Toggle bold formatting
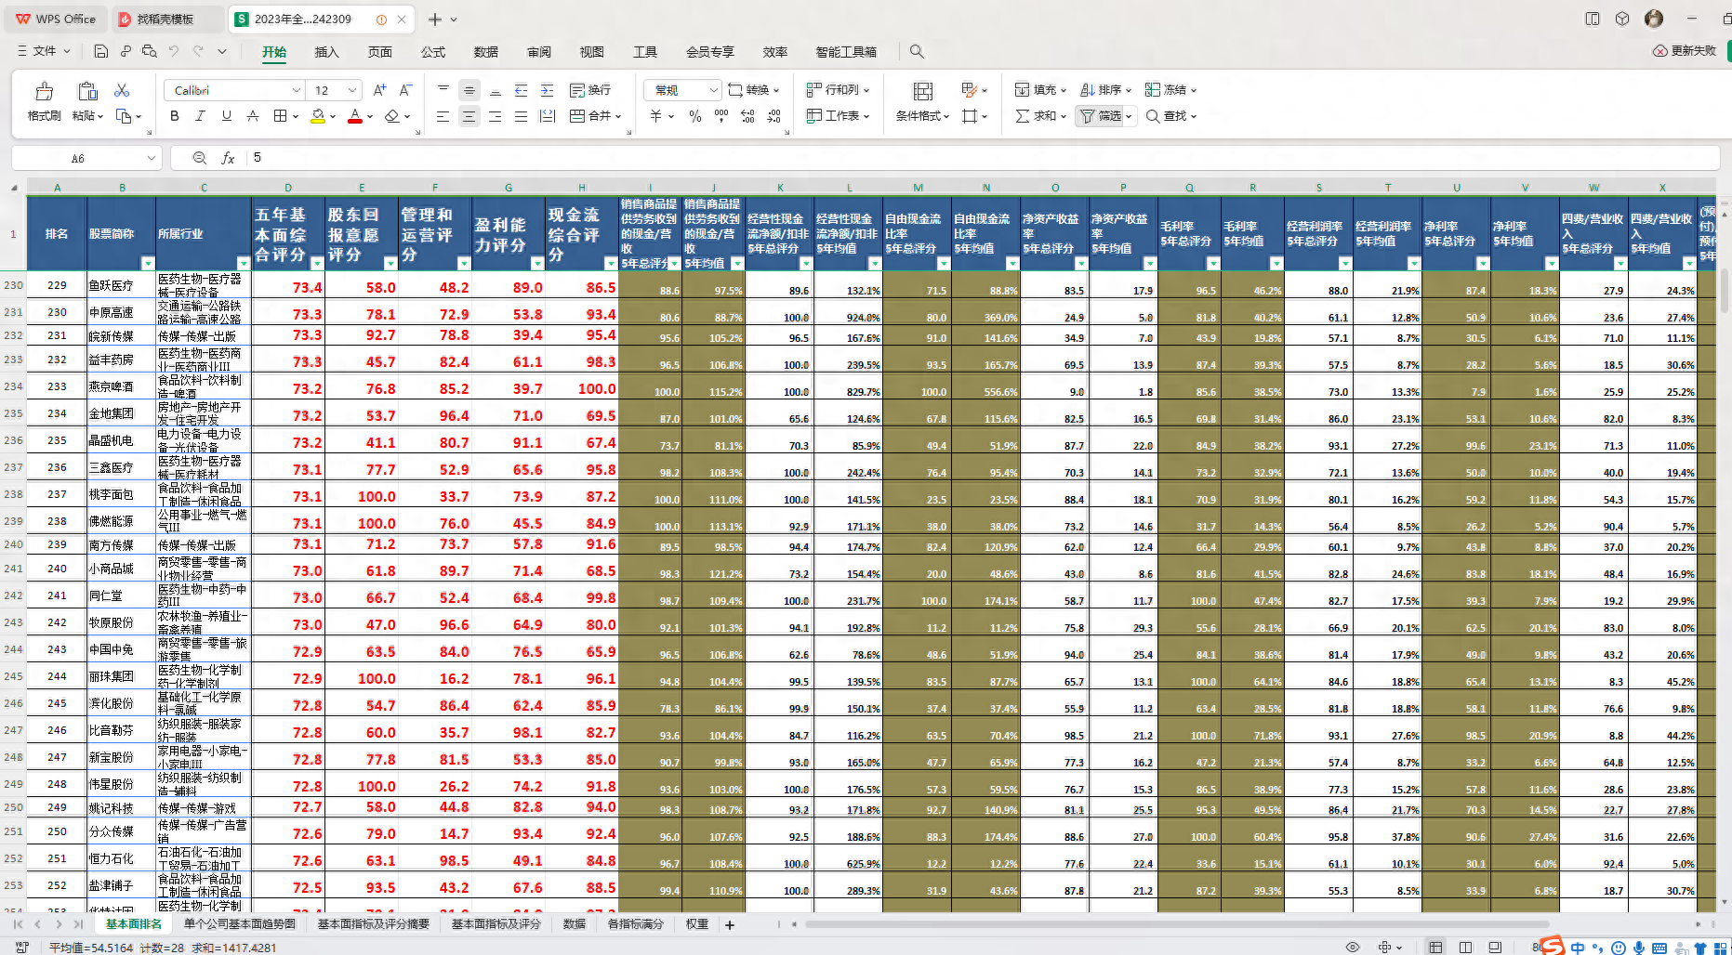The image size is (1732, 955). 174,116
